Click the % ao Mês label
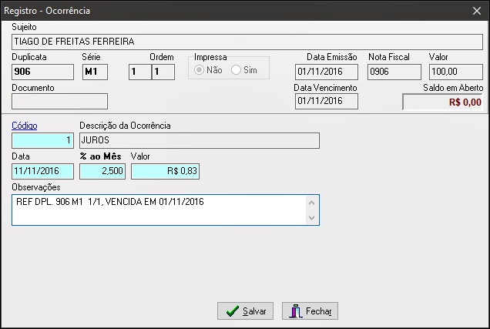This screenshot has height=329, width=490. (100, 156)
